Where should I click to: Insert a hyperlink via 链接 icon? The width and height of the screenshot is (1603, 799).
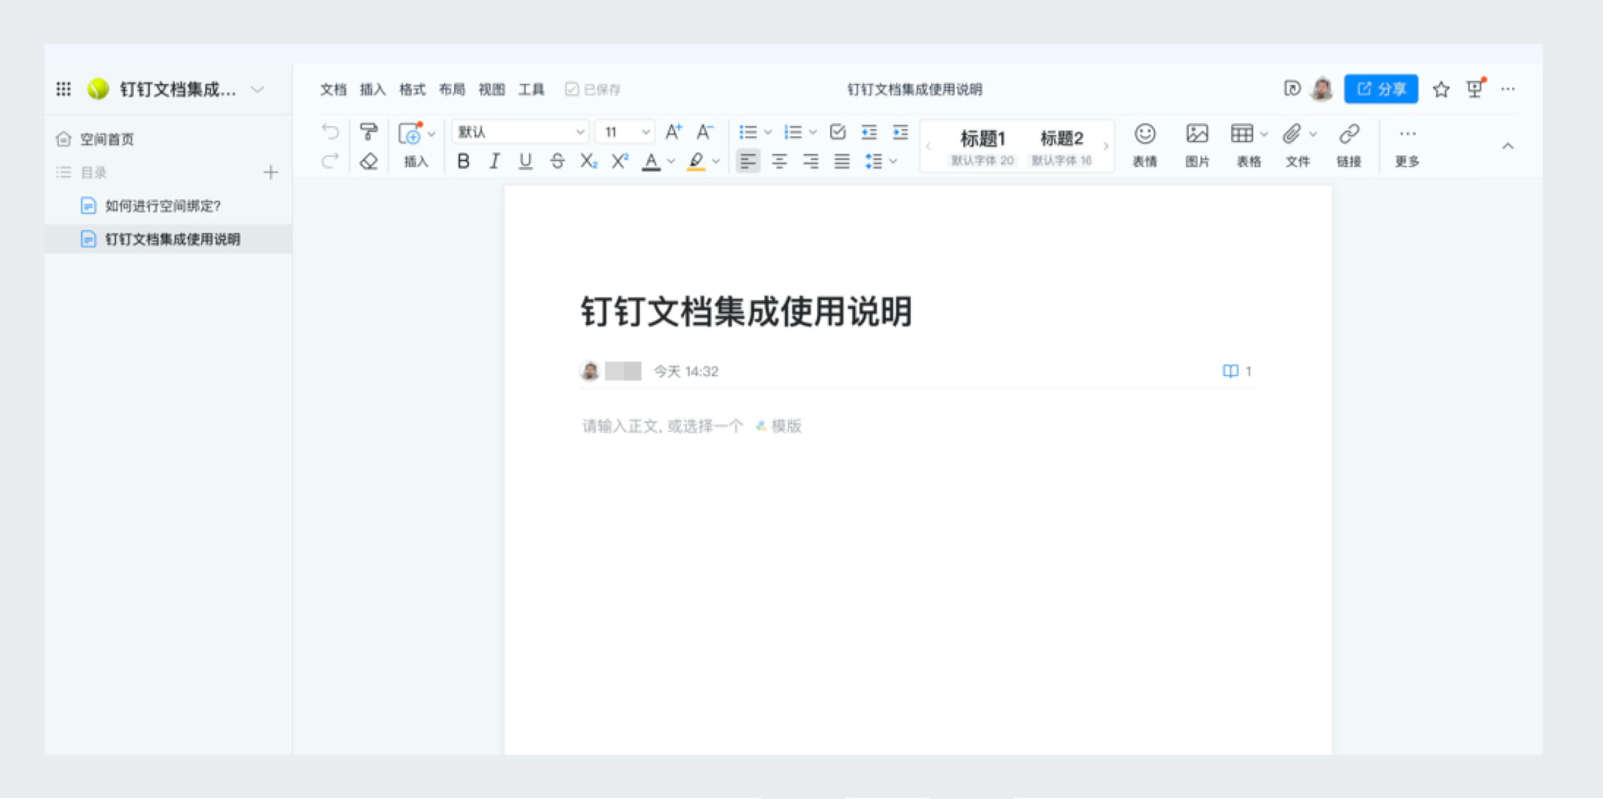(1349, 146)
